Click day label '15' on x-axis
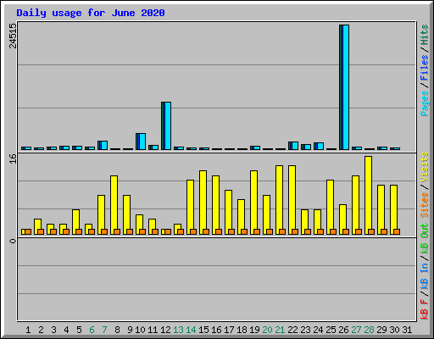 point(203,330)
